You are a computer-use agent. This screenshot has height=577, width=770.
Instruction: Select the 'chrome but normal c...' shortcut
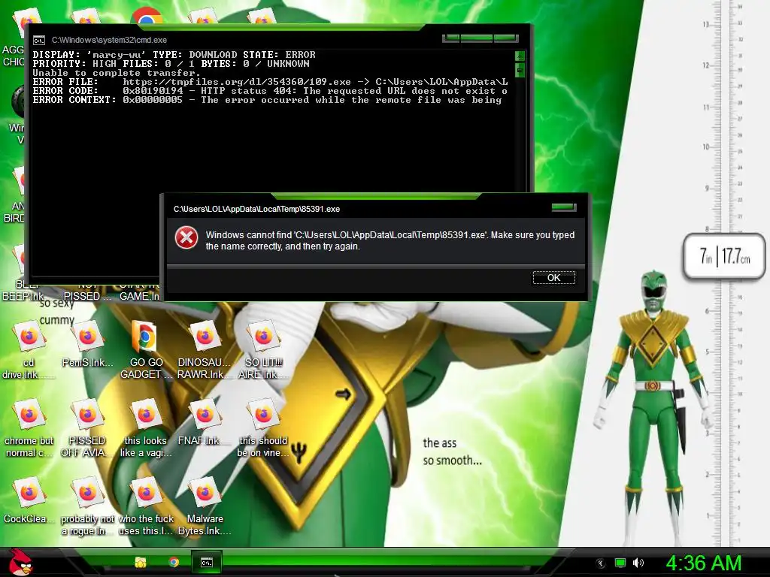pos(29,429)
